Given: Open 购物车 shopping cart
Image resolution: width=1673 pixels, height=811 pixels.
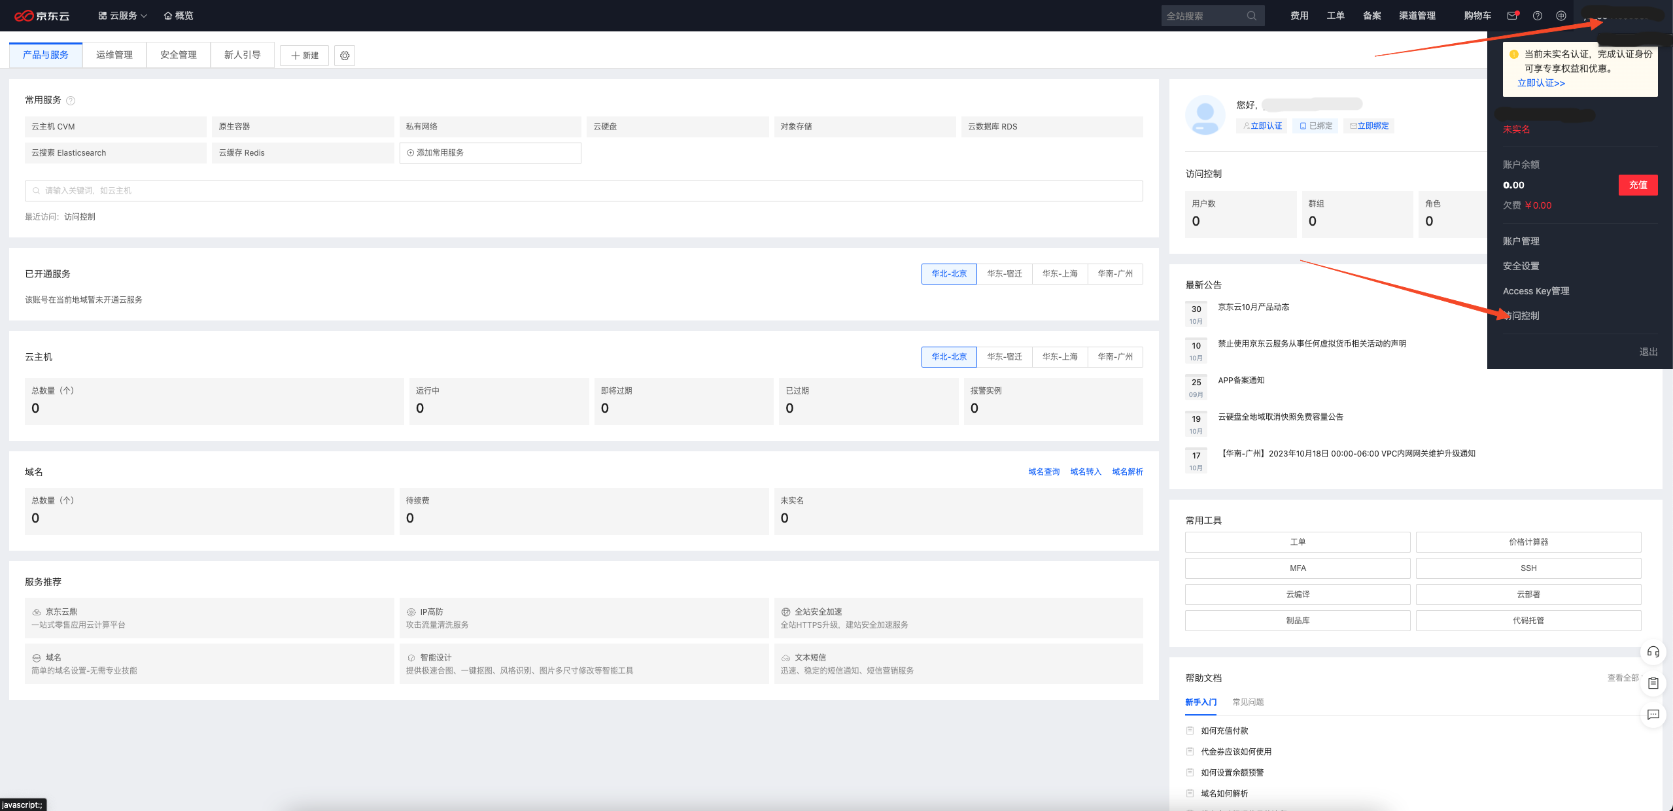Looking at the screenshot, I should pyautogui.click(x=1477, y=16).
